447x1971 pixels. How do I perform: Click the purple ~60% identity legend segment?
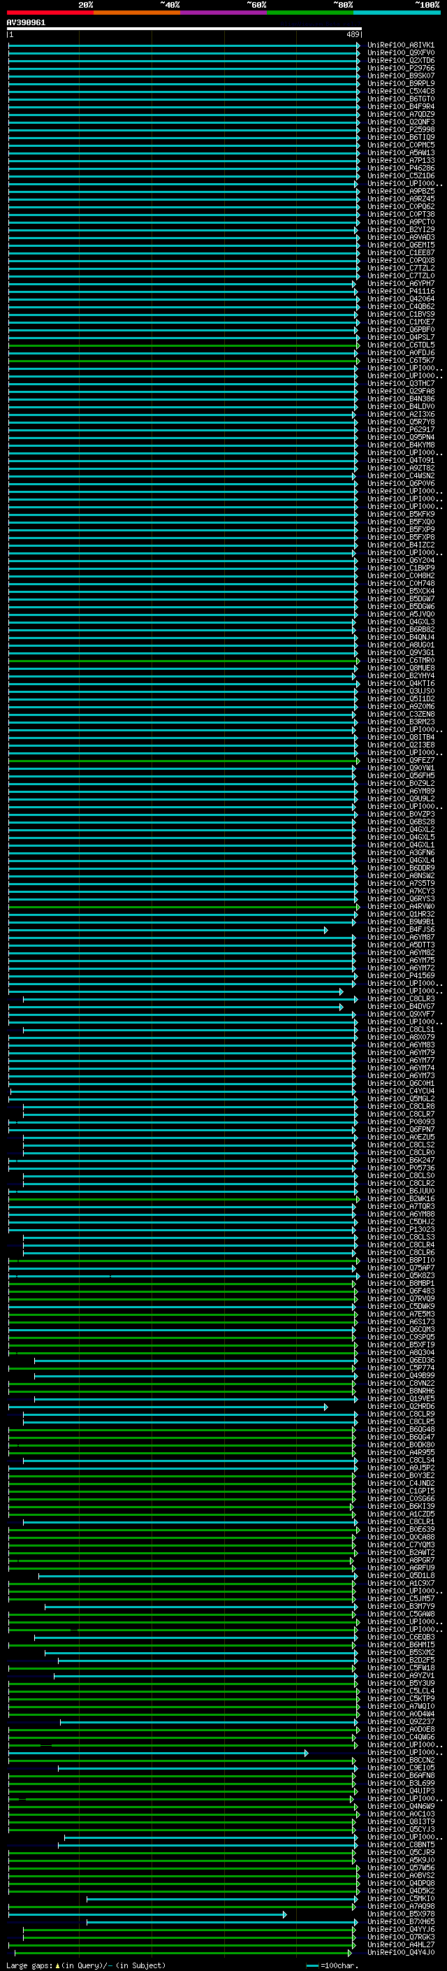(x=224, y=13)
